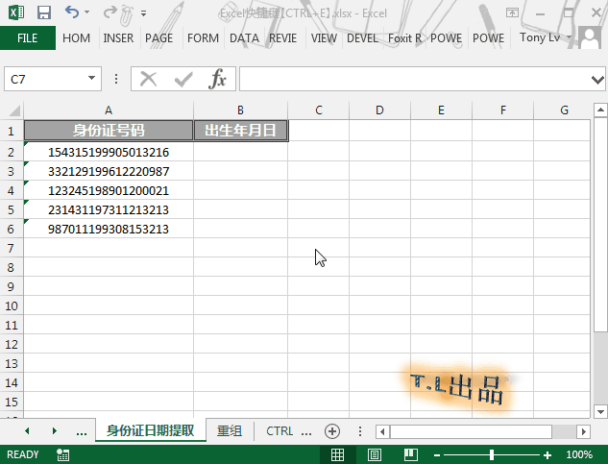Open the FILE tab
This screenshot has height=464, width=608.
pyautogui.click(x=28, y=38)
